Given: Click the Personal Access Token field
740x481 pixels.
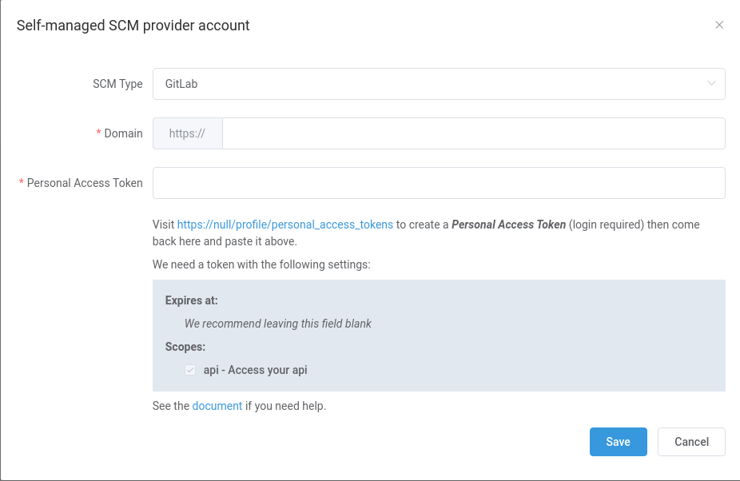Looking at the screenshot, I should pyautogui.click(x=439, y=183).
